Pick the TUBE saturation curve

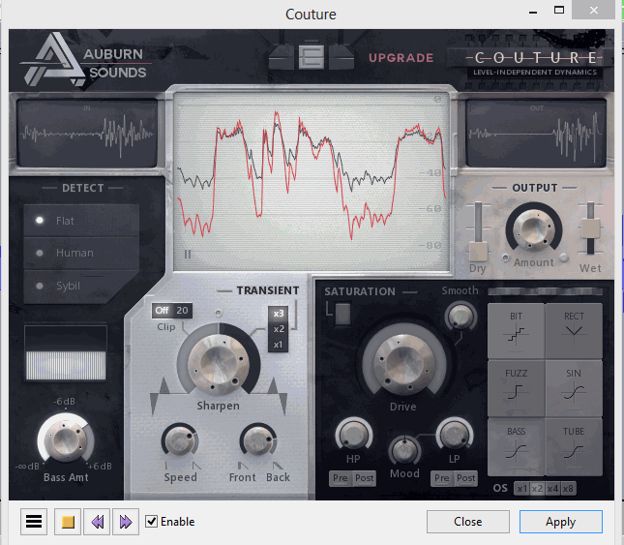coord(574,446)
